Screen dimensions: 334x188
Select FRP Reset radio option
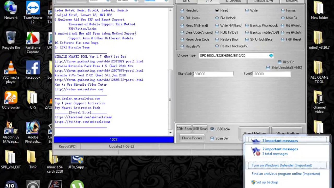[282, 39]
